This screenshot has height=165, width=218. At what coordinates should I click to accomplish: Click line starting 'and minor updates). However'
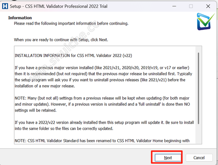click(102, 104)
